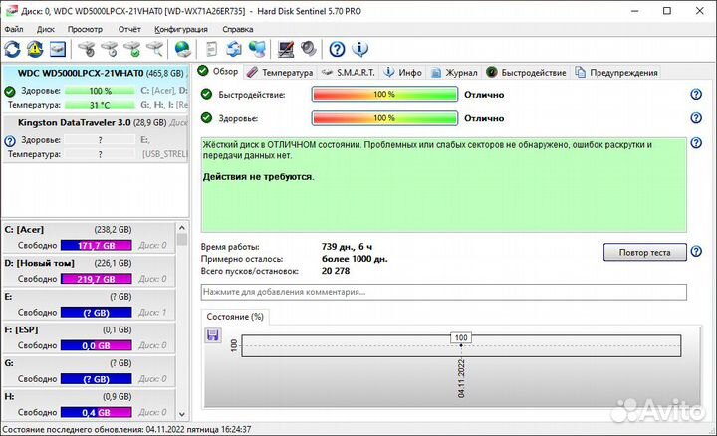Select the F: [ESP] partition label
717x436 pixels.
click(x=22, y=329)
